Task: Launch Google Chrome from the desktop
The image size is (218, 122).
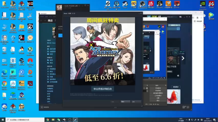Action: pyautogui.click(x=4, y=86)
